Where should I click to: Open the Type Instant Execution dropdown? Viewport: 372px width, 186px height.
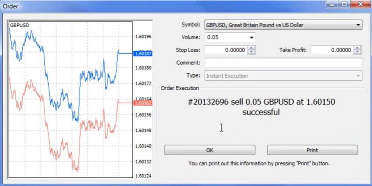click(358, 76)
